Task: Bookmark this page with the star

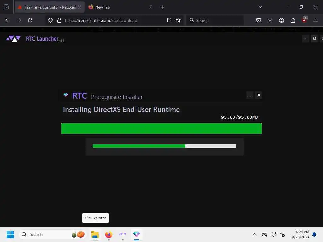Action: (178, 20)
